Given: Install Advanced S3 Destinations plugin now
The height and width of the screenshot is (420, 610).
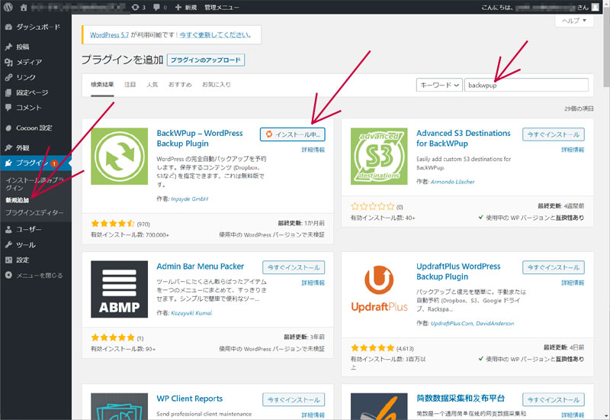Looking at the screenshot, I should pos(554,134).
